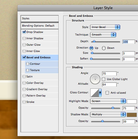Select the Stroke effect row
The image size is (138, 139).
40,102
